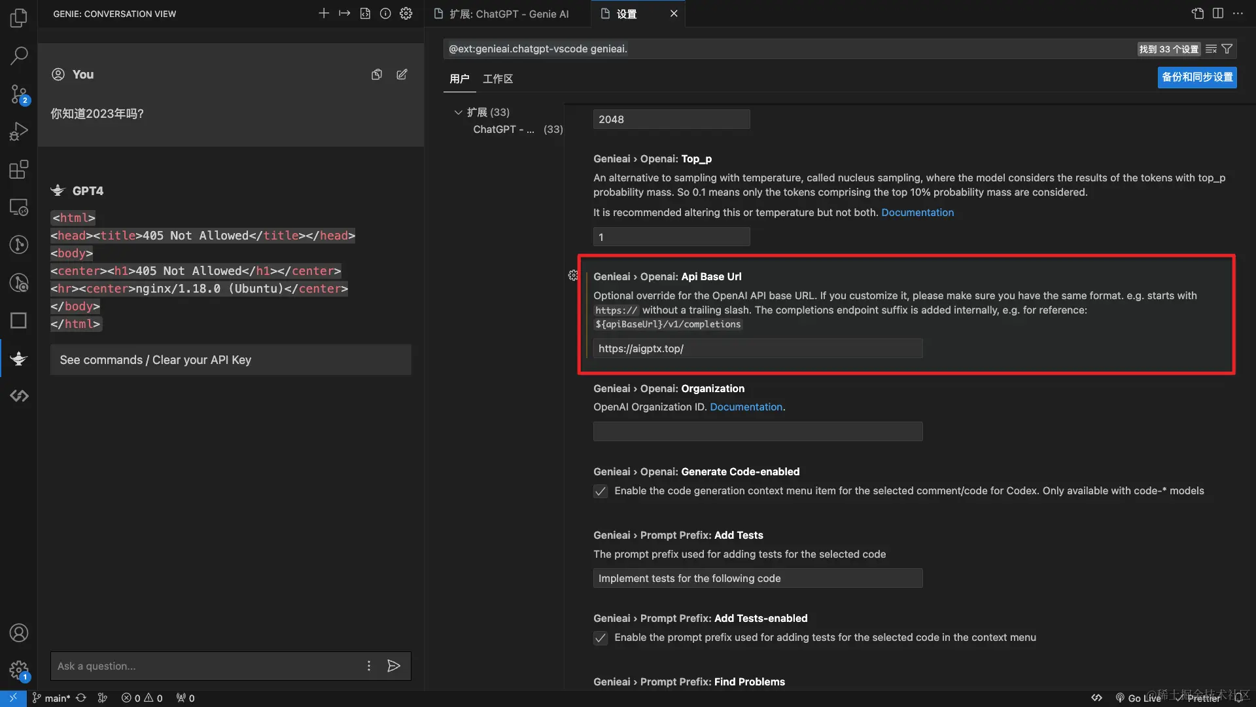
Task: Select the Genie AI lamp activity icon
Action: coord(19,359)
